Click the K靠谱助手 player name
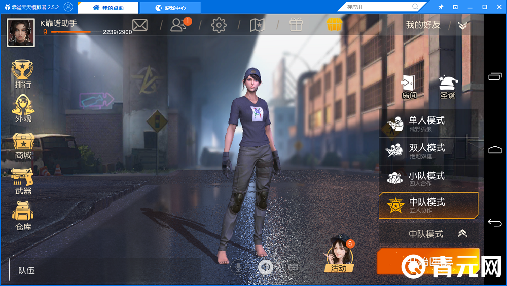Viewport: 507px width, 286px height. [x=58, y=23]
